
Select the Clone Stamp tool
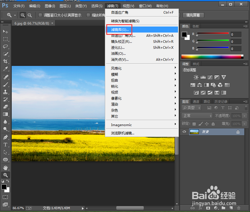[5, 92]
